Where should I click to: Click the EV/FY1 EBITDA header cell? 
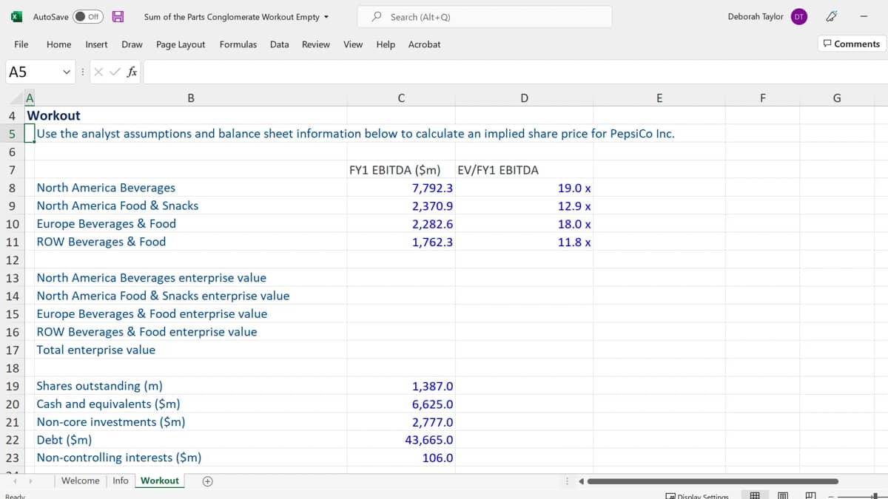(x=524, y=170)
